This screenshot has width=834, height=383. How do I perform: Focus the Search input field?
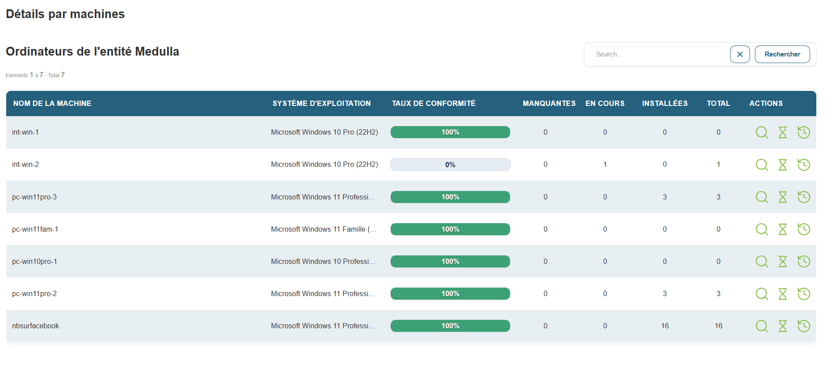[659, 54]
